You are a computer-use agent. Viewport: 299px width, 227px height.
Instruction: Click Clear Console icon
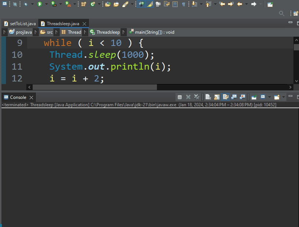click(208, 97)
